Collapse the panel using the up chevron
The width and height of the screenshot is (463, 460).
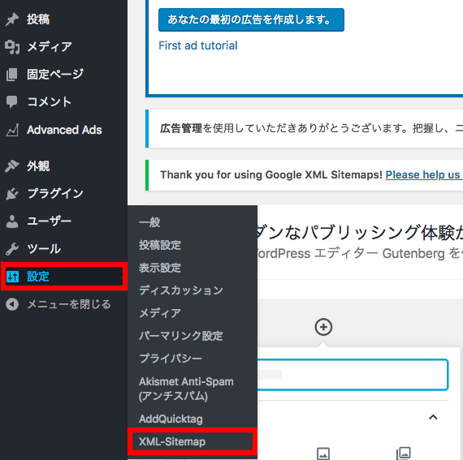(433, 417)
